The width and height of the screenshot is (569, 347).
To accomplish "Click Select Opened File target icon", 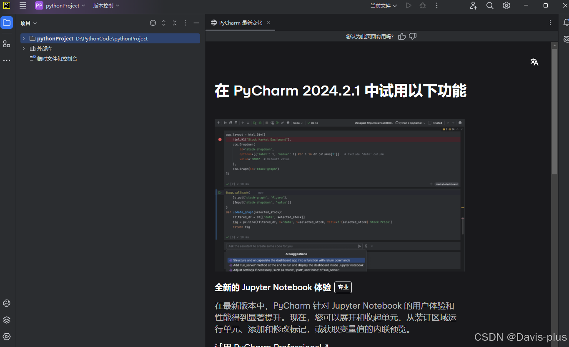I will pos(153,23).
